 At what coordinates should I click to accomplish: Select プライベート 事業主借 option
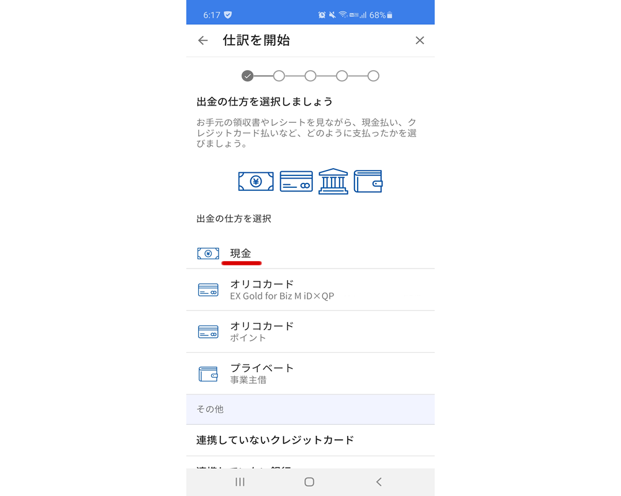coord(310,374)
